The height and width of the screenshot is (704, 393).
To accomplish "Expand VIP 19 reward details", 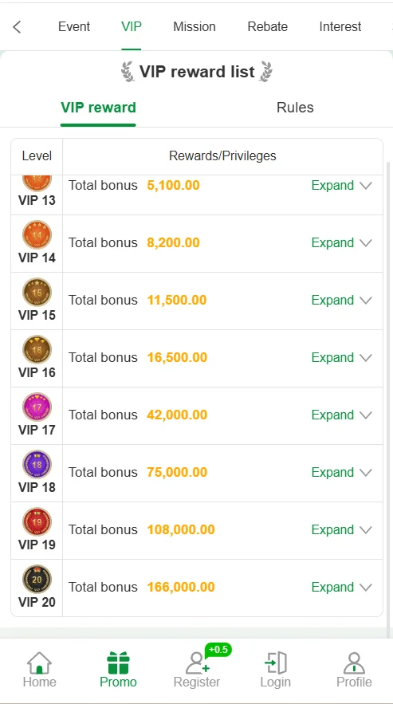I will (x=342, y=530).
